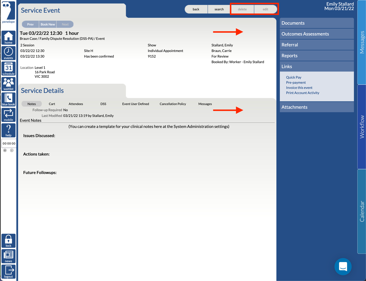Go to the home screen icon
Screen dimensions: 366x281
(x=8, y=38)
